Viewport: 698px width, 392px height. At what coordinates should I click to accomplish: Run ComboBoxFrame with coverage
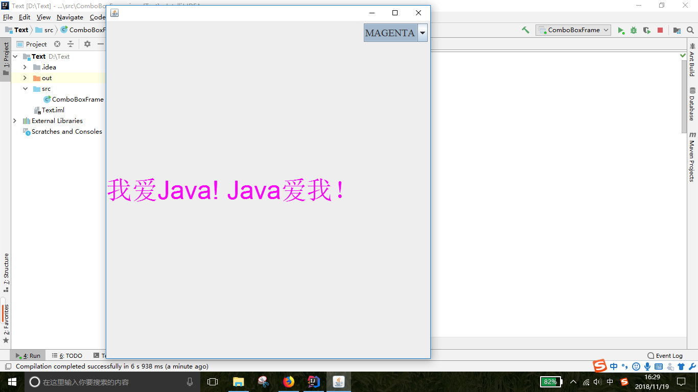(x=646, y=30)
